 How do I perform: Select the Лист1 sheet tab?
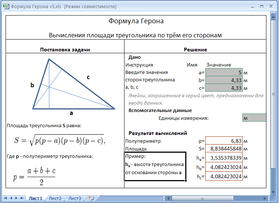click(x=36, y=199)
